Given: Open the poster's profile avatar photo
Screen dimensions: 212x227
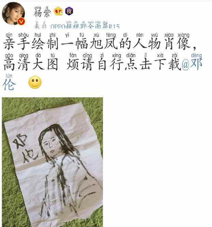Looking at the screenshot, I should coord(13,14).
